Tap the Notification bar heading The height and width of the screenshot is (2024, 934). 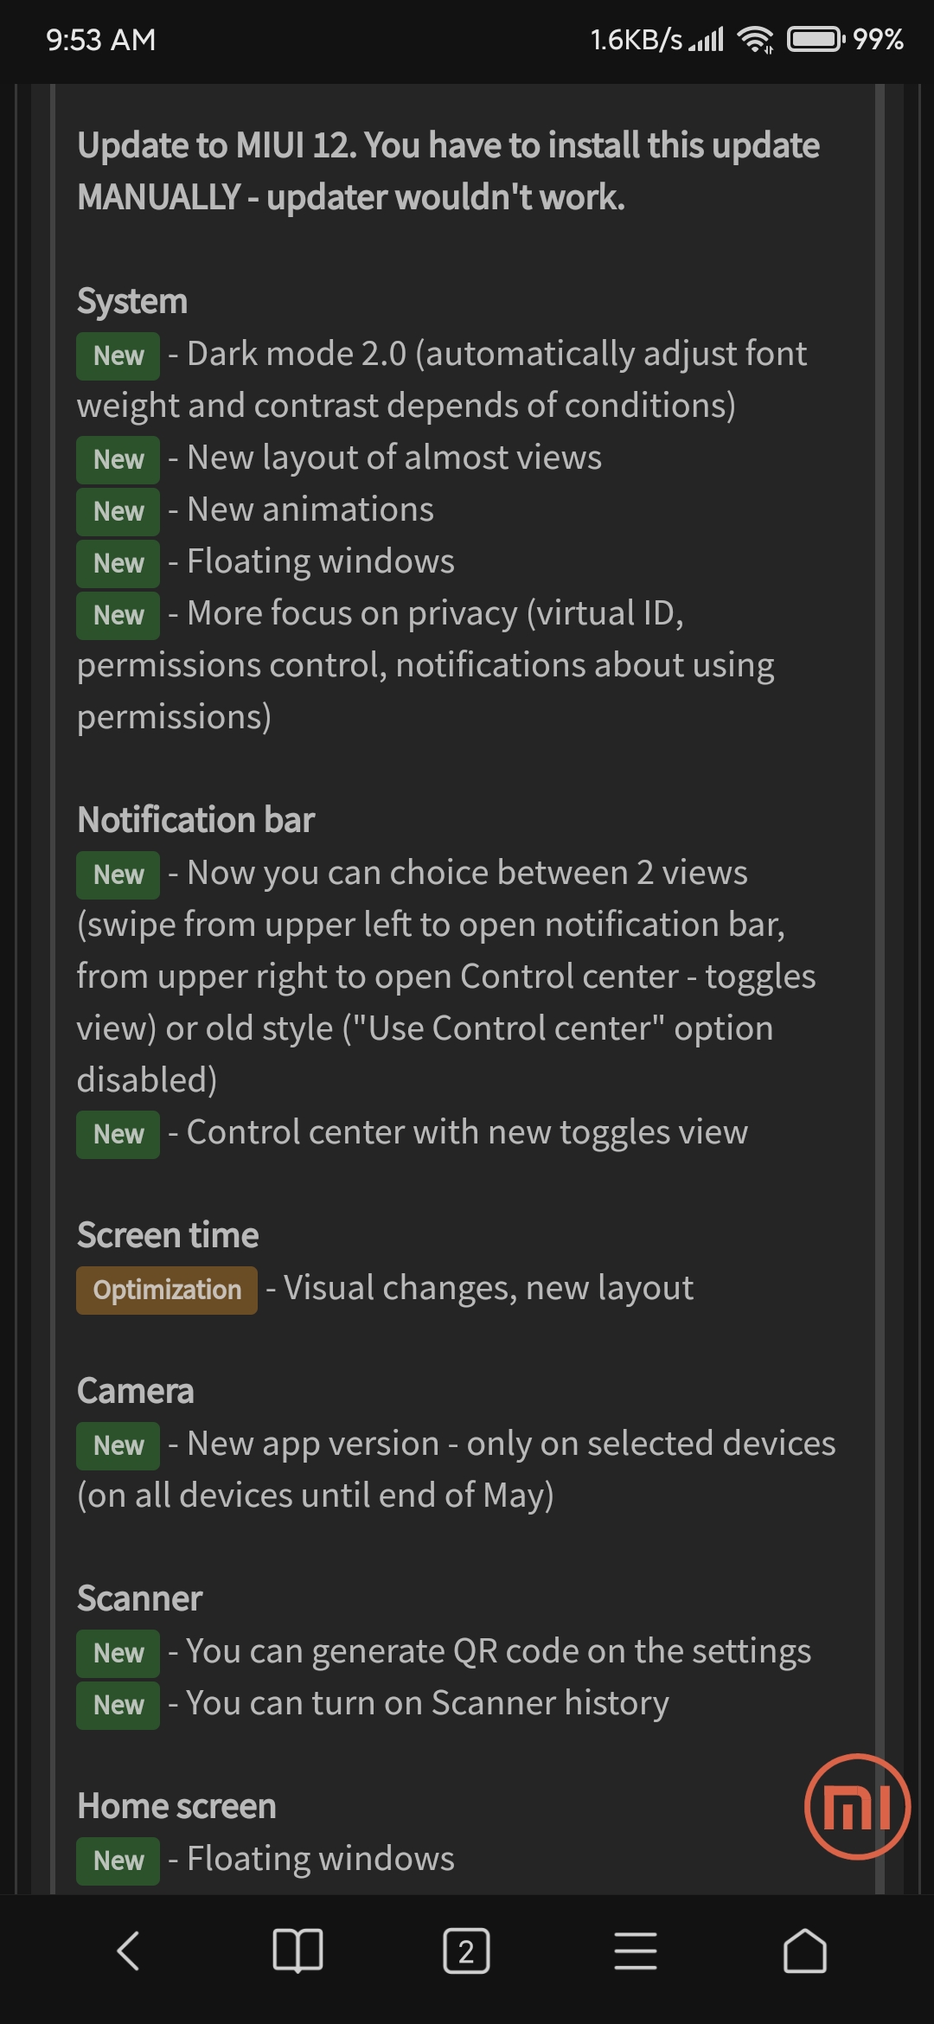(x=196, y=820)
